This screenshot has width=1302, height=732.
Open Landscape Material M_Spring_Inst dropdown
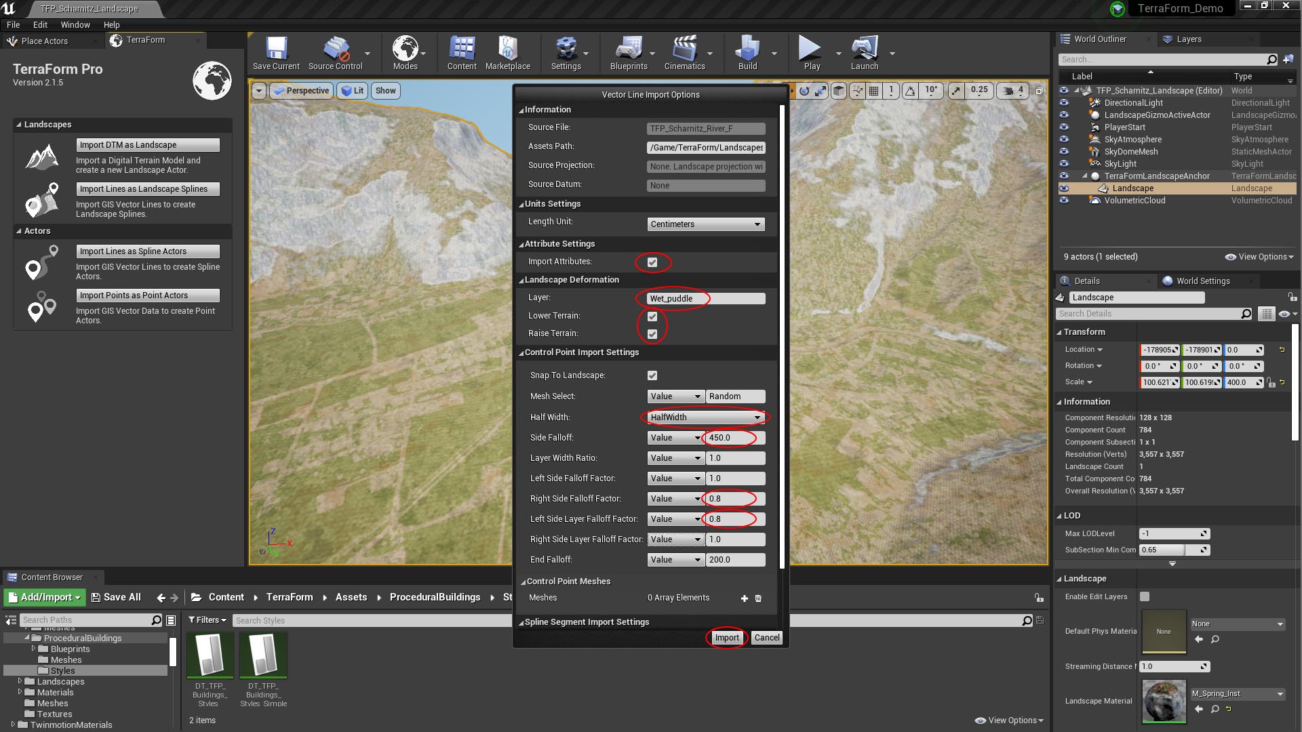point(1238,694)
